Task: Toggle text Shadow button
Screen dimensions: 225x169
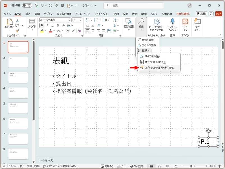Action: (58, 25)
